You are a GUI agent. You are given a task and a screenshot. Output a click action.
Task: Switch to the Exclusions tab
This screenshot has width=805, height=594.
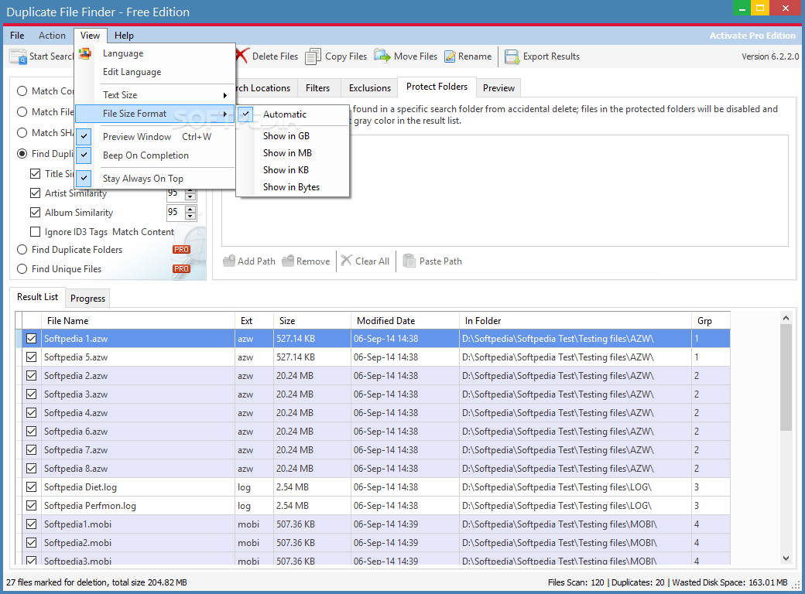pyautogui.click(x=370, y=87)
